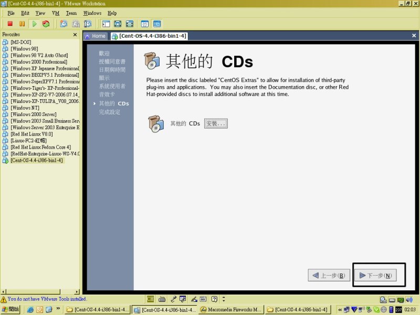Select [Windows XP Japanese Professional] favorite
The width and height of the screenshot is (420, 315).
(45, 68)
